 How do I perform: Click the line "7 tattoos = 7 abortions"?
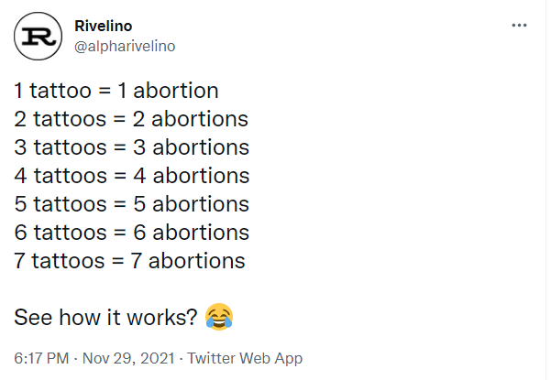[x=129, y=261]
